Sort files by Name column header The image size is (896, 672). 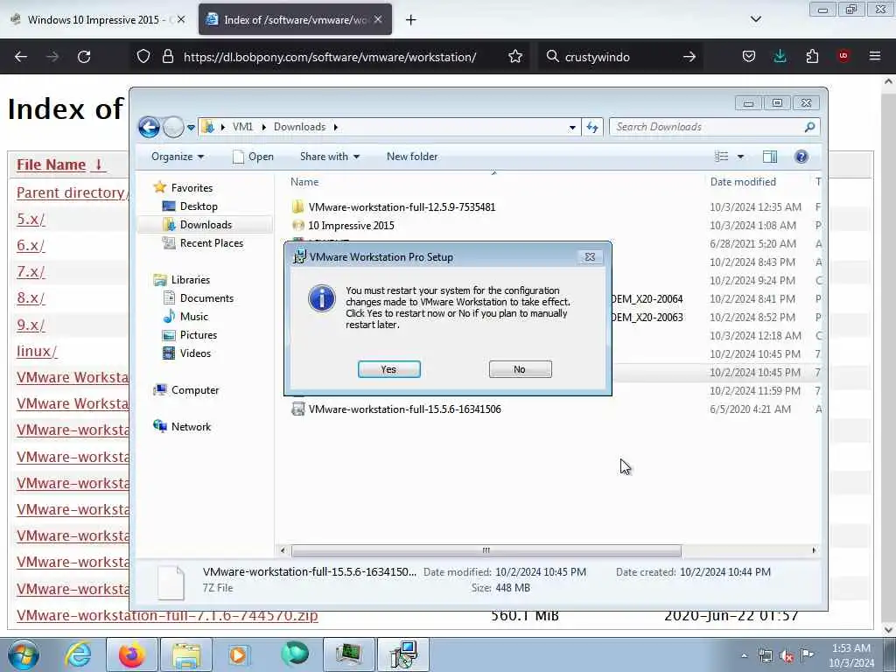(304, 182)
